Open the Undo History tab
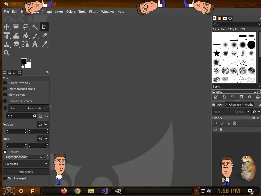261x196 pixels. (15, 73)
